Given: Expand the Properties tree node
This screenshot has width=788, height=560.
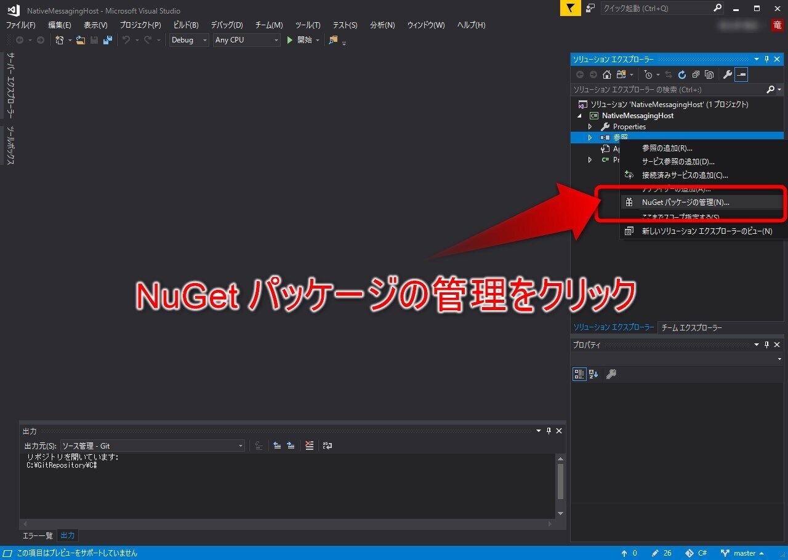Looking at the screenshot, I should coord(590,127).
